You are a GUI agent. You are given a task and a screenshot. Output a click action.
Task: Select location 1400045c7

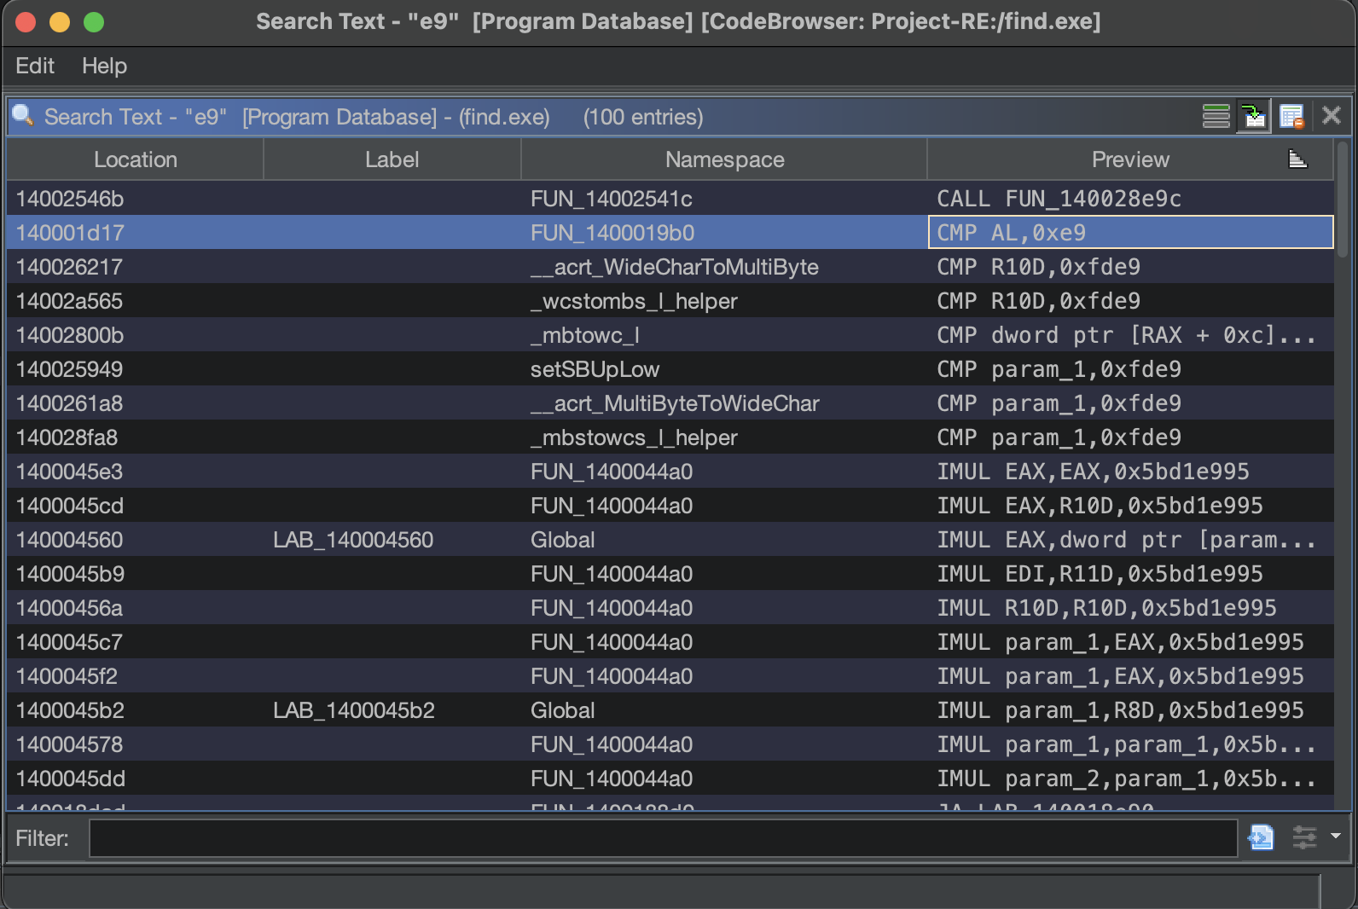pos(69,642)
